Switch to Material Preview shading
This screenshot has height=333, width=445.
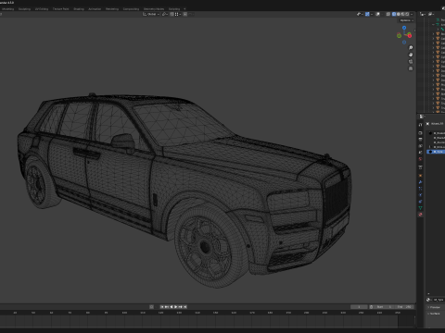tap(402, 14)
